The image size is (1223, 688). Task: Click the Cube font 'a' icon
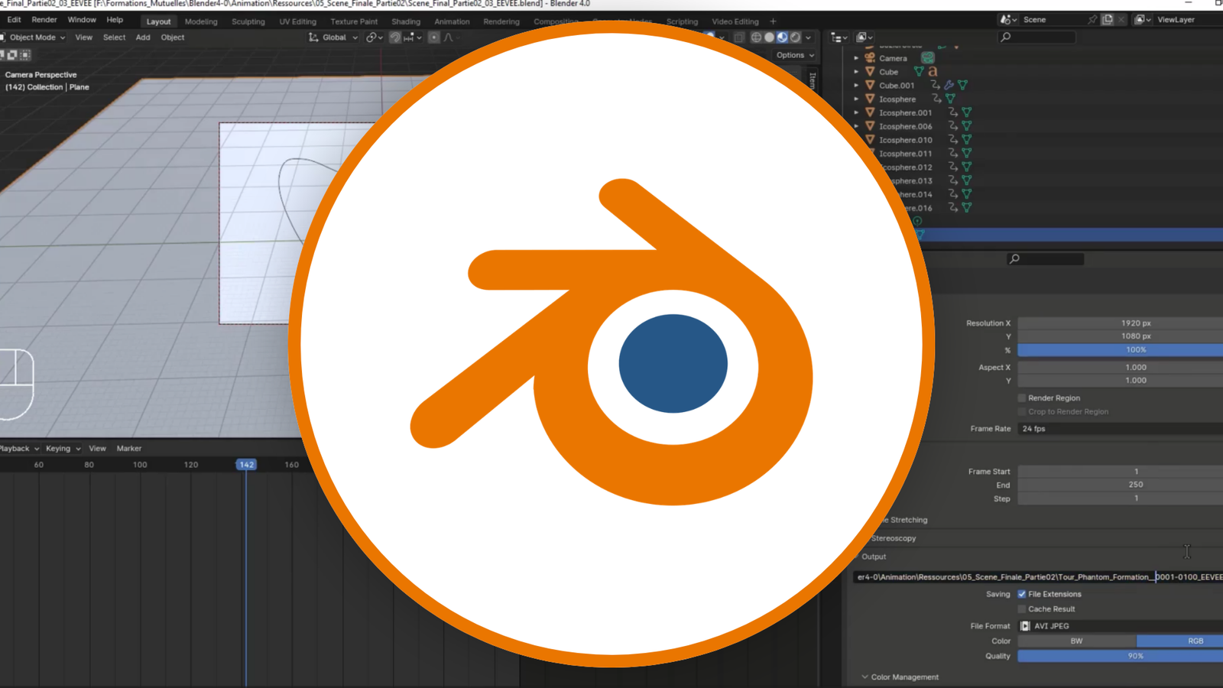tap(933, 71)
